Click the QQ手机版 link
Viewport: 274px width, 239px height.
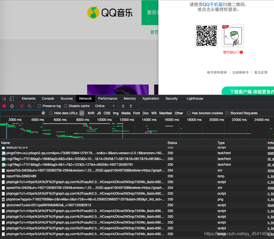[213, 5]
